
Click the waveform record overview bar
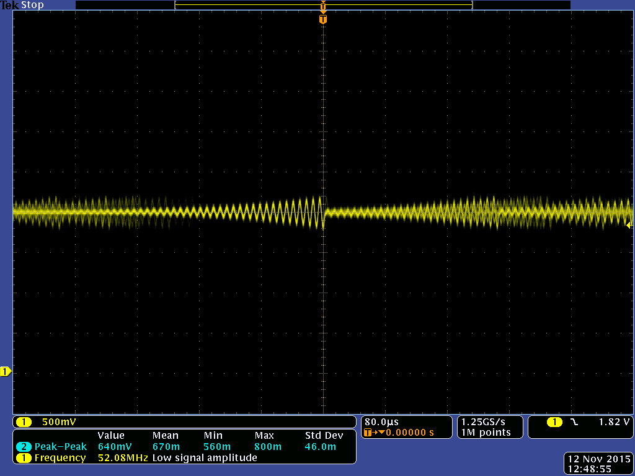point(324,5)
